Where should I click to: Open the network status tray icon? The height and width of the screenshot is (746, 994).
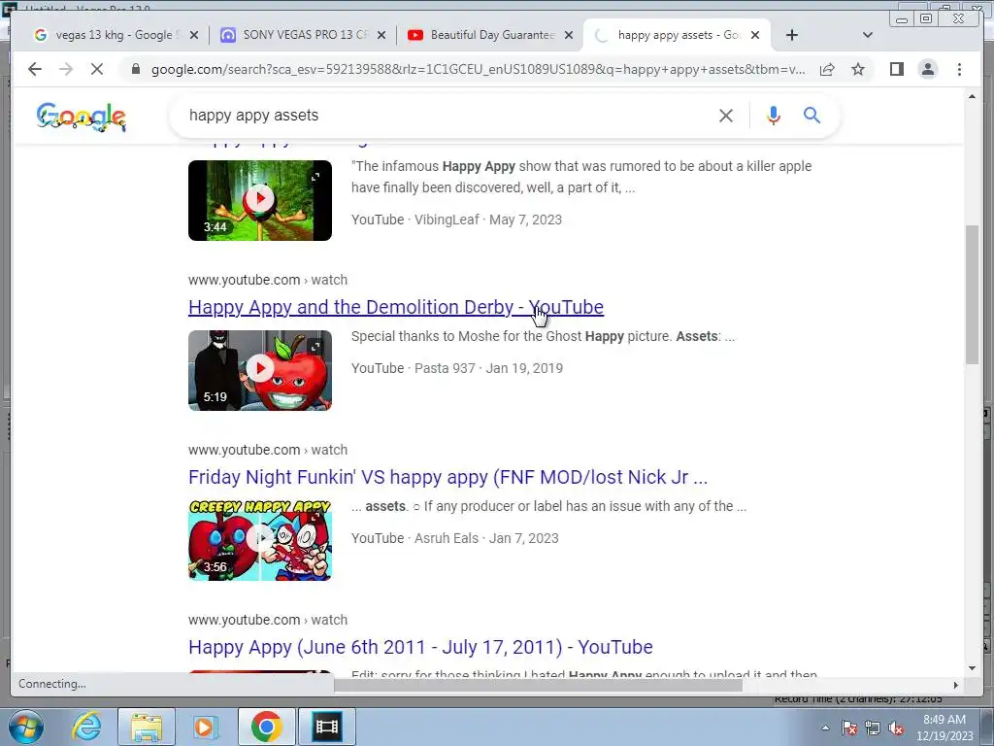click(x=873, y=728)
